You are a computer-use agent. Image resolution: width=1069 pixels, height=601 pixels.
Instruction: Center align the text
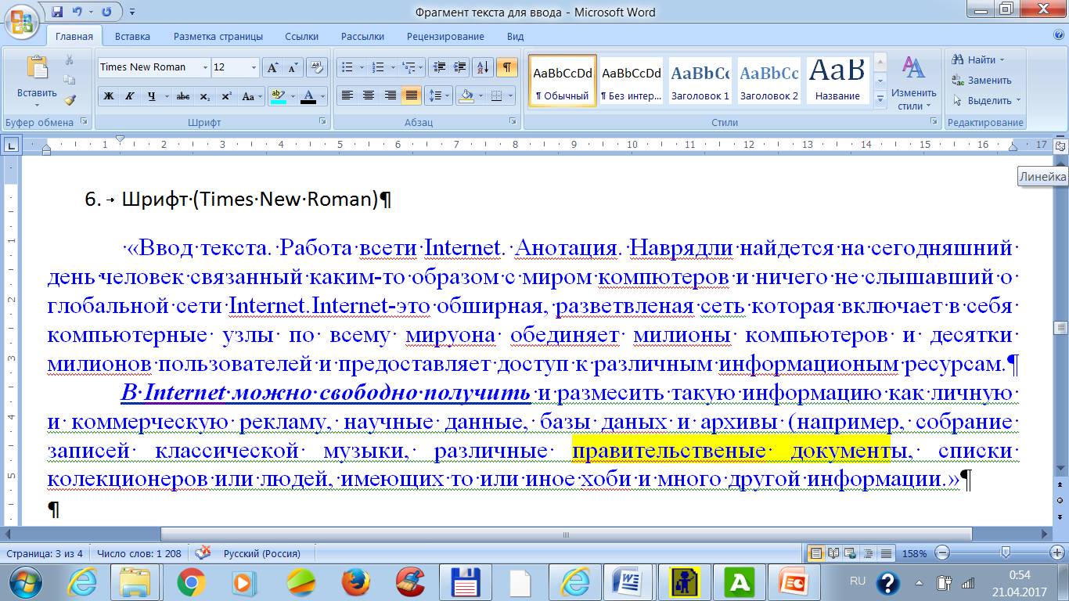pos(368,96)
